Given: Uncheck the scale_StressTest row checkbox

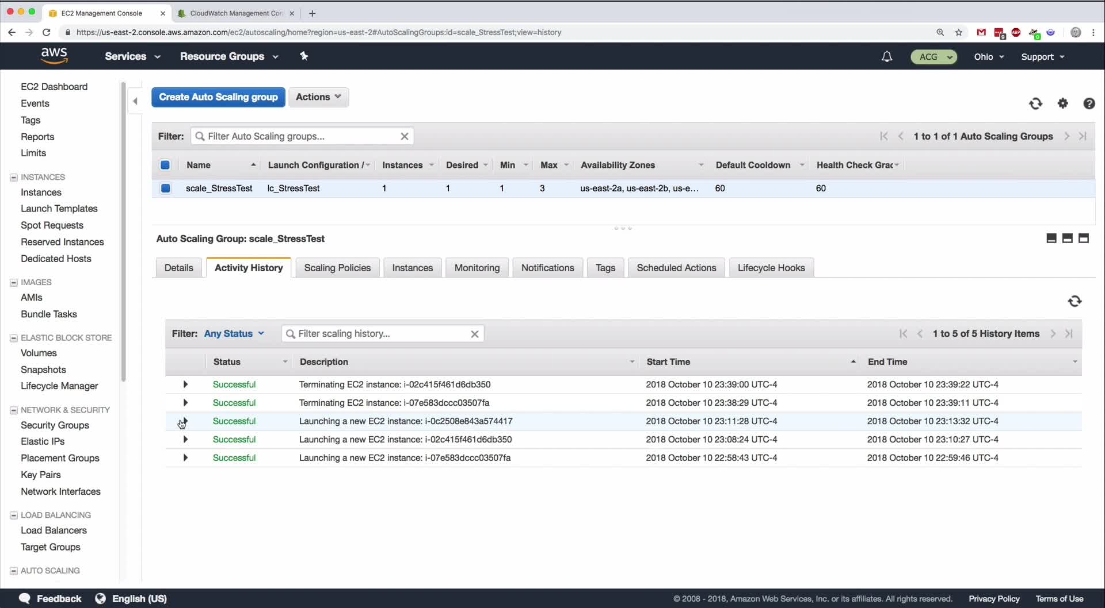Looking at the screenshot, I should [x=165, y=188].
